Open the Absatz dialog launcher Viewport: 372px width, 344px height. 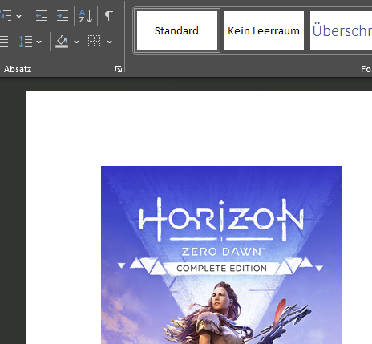tap(119, 69)
